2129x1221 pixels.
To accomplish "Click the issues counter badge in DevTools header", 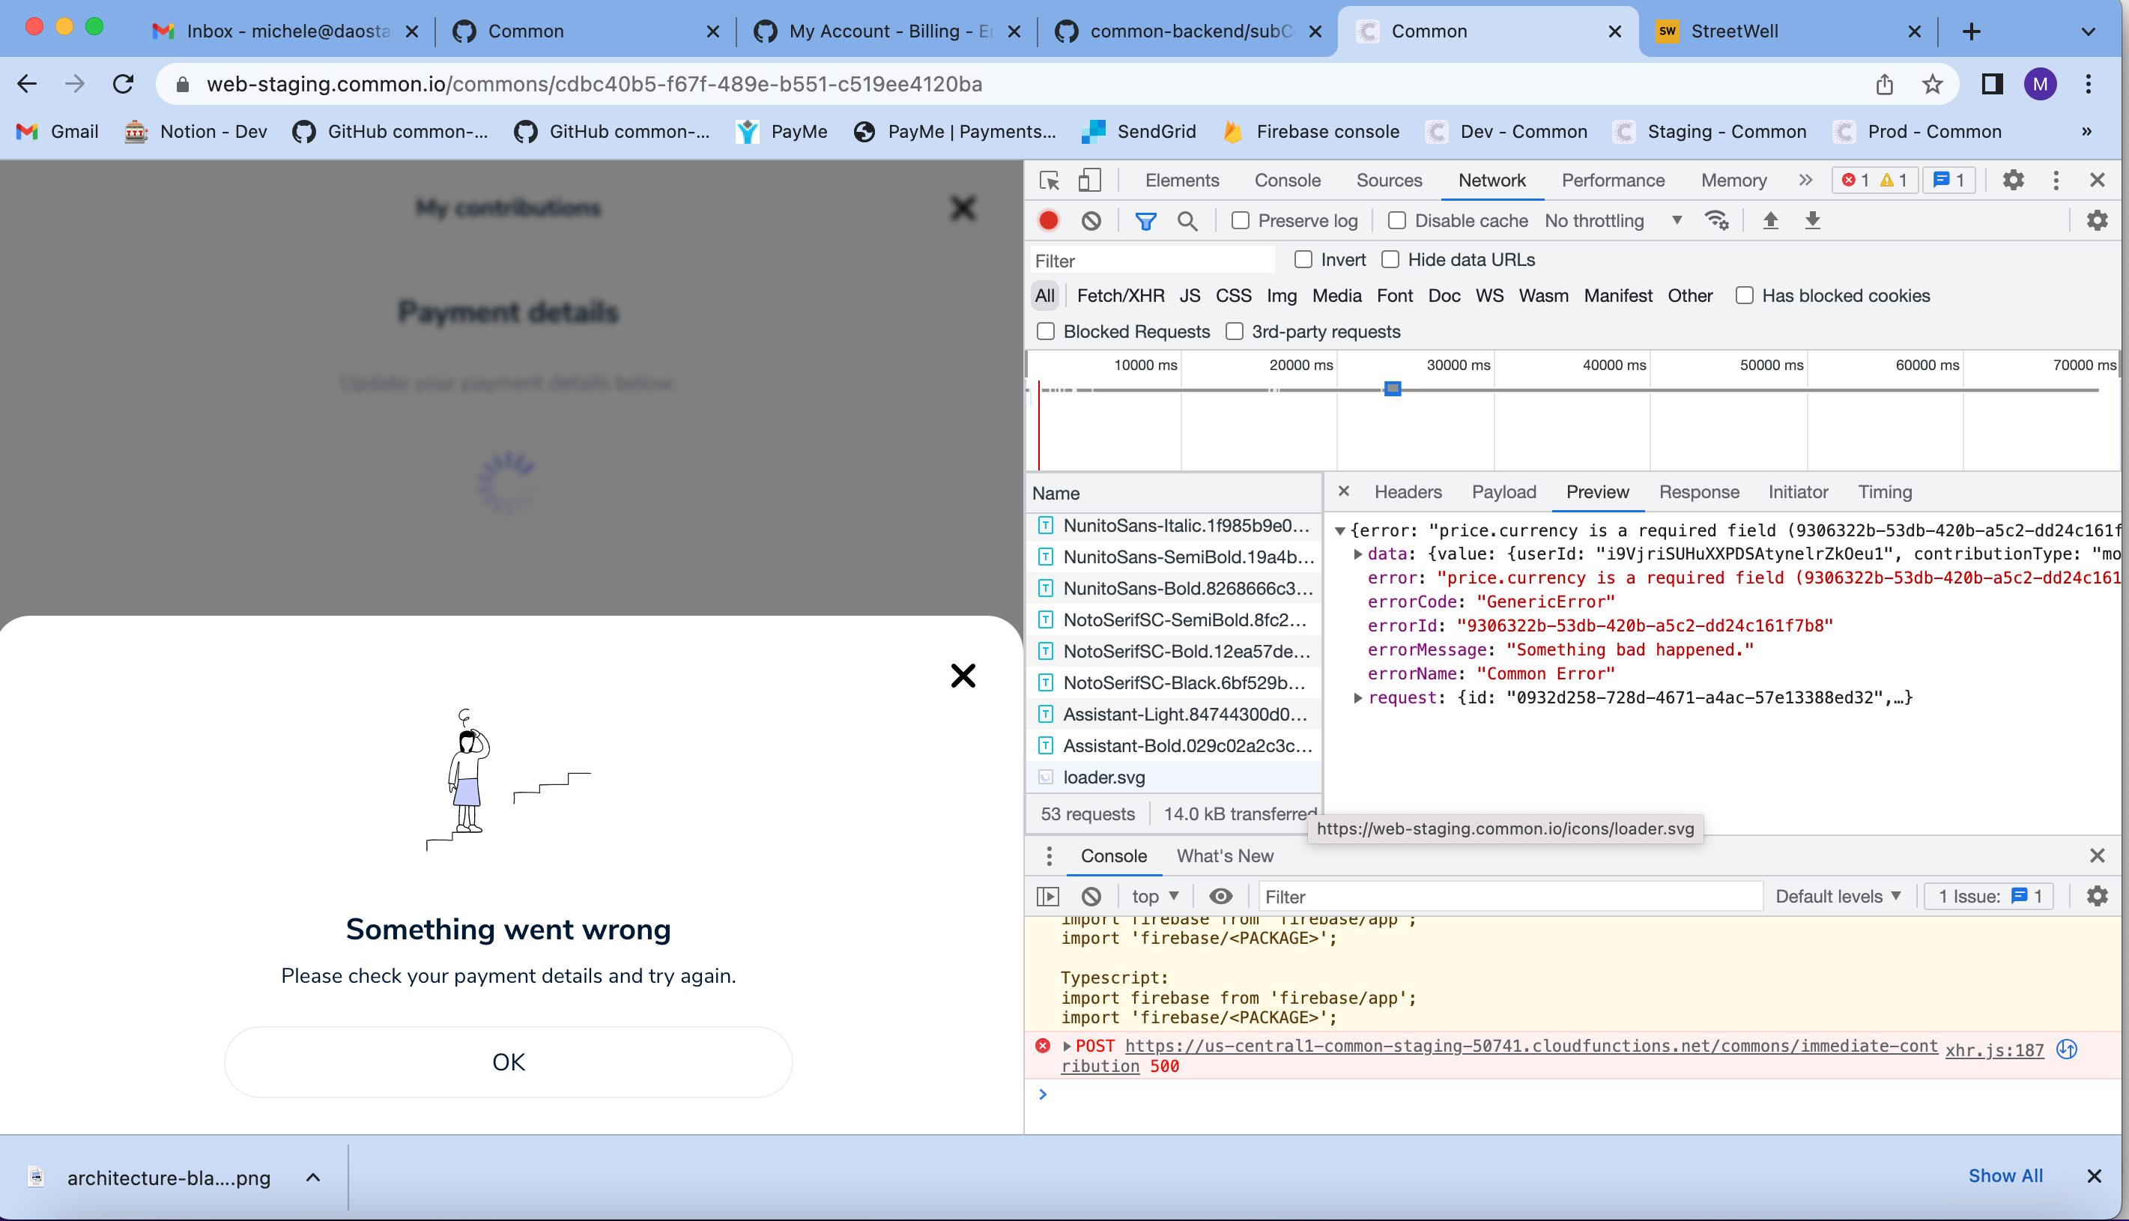I will coord(1948,181).
